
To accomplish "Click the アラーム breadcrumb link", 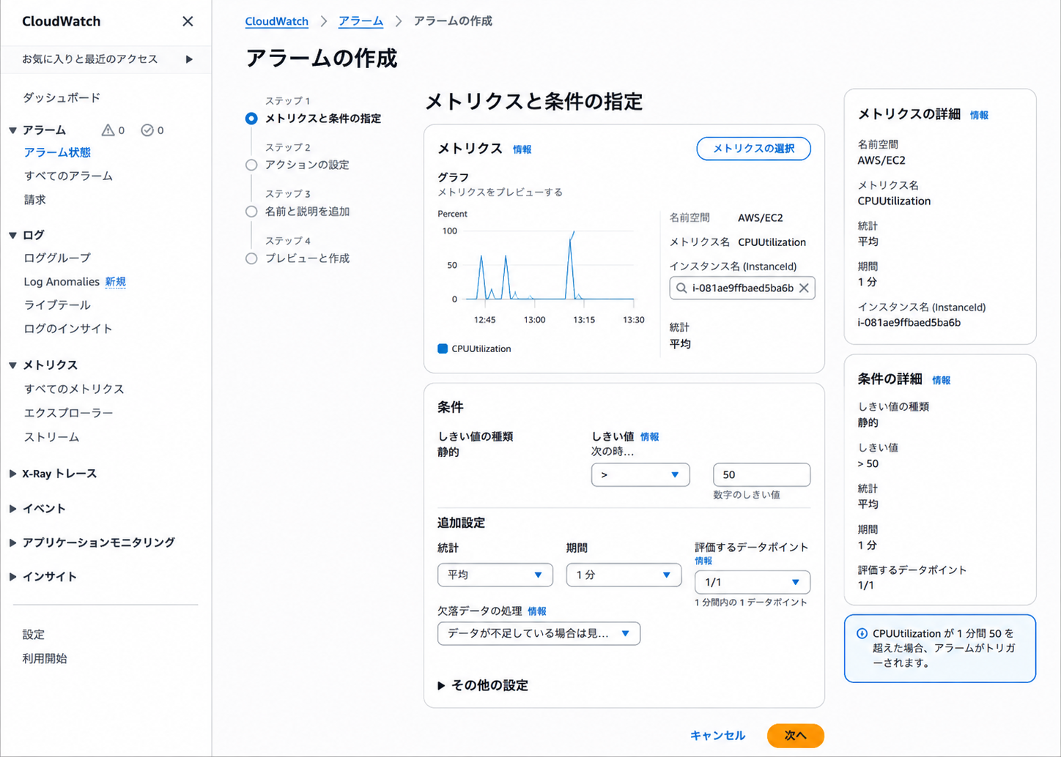I will (x=361, y=21).
